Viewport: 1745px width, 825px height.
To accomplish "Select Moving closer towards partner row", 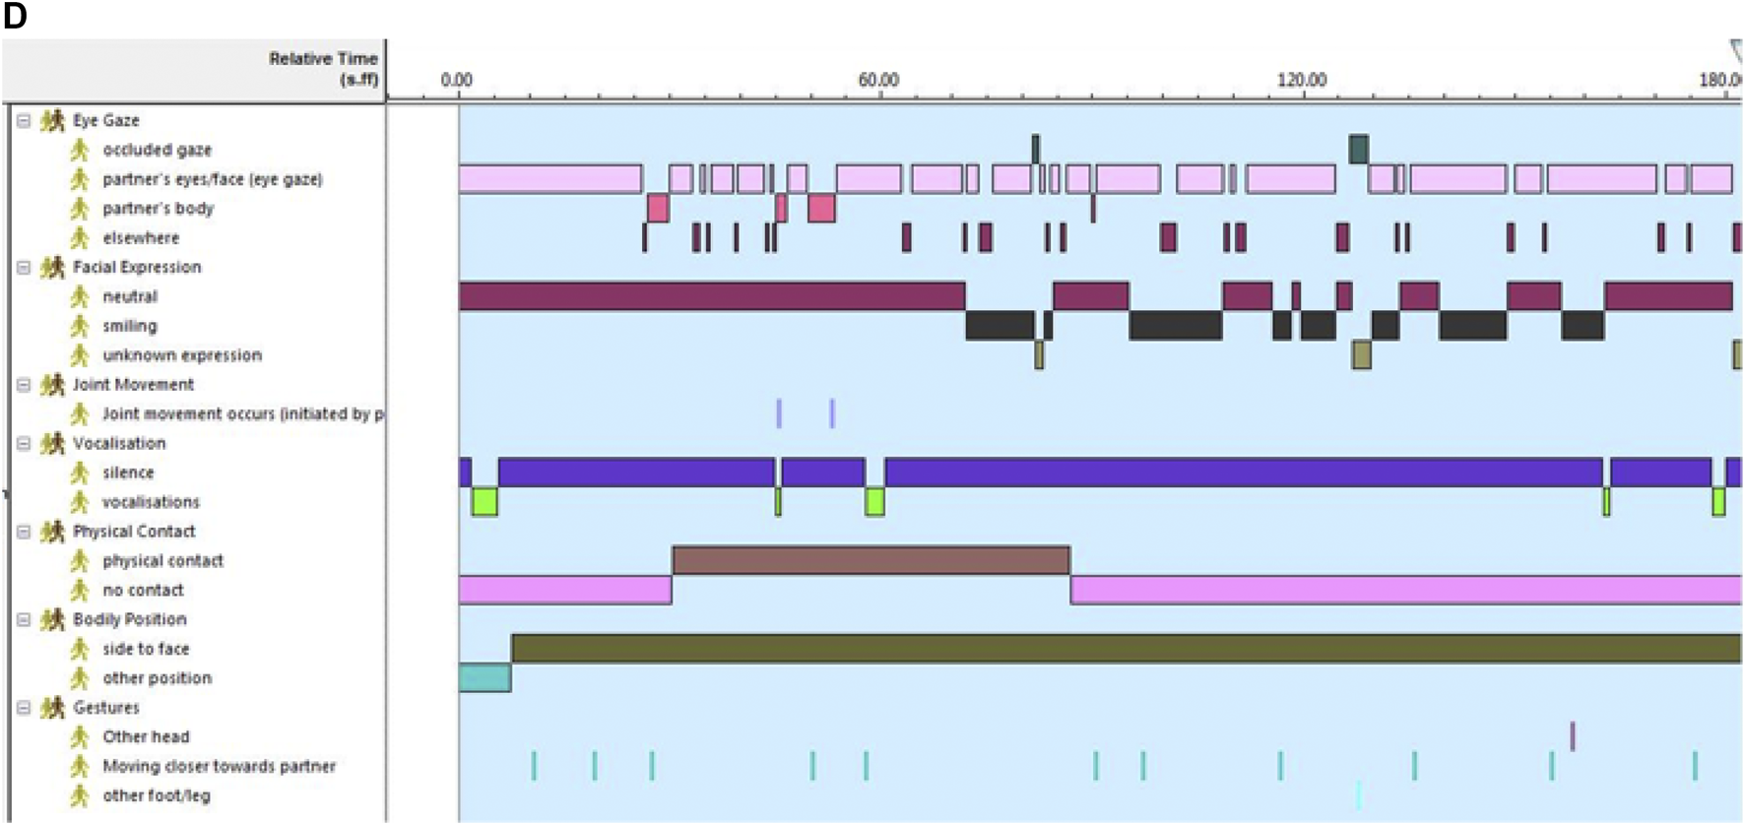I will [219, 766].
